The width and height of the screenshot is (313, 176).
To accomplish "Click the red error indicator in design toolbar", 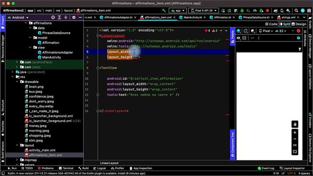I will [x=298, y=31].
